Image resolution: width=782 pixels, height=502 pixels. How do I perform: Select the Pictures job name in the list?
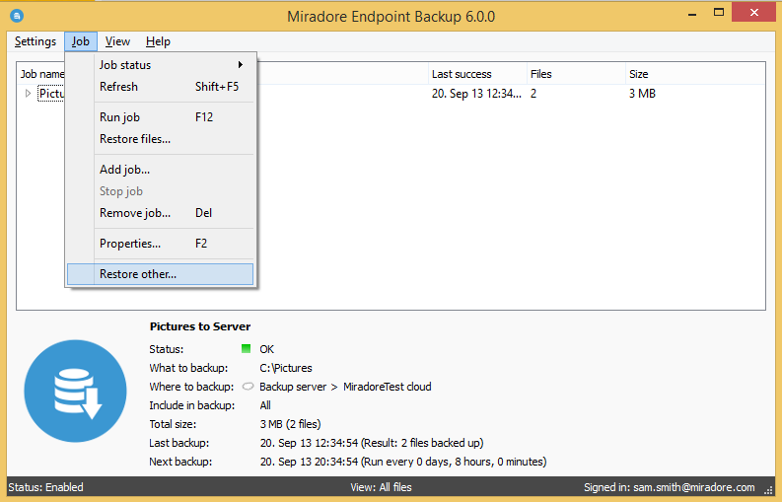point(51,94)
